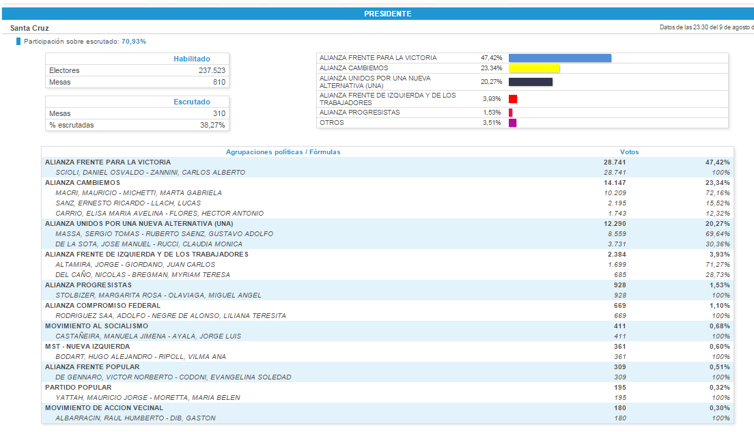
Task: Click ALIANZA PROGRESISTAS label in the bar chart
Action: coord(360,113)
